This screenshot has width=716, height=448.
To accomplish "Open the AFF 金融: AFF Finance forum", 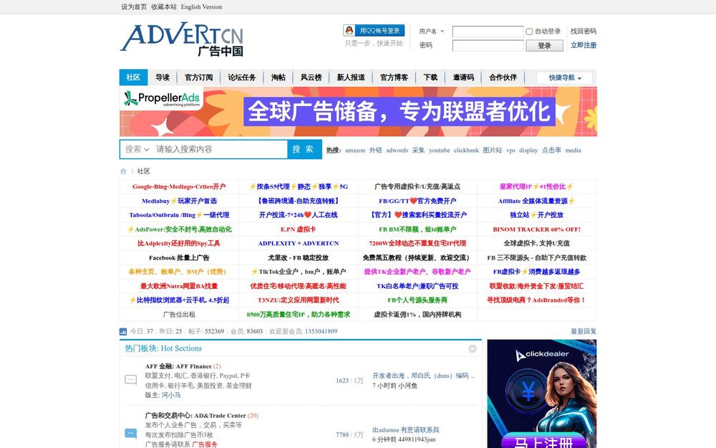I will click(178, 366).
